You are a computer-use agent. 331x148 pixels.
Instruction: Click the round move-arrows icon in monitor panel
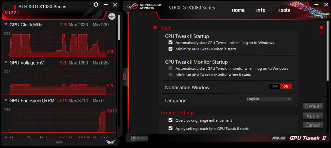112,16
